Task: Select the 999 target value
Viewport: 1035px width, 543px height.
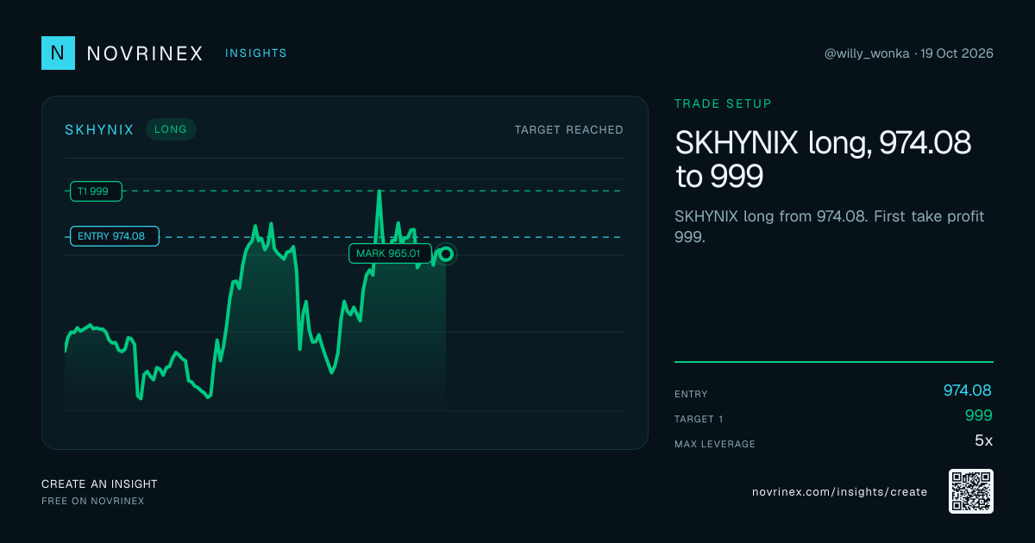Action: tap(979, 415)
